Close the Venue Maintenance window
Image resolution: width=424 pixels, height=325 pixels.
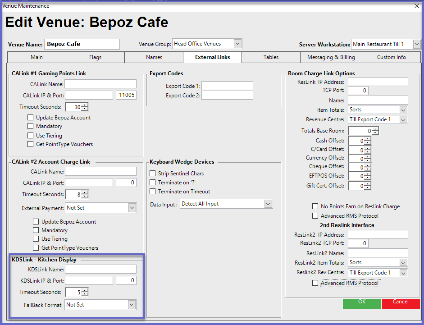click(416, 6)
